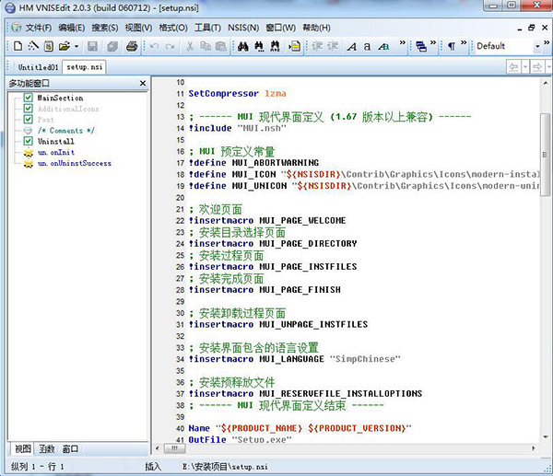This screenshot has height=476, width=553.
Task: Click the New file icon in toolbar
Action: pos(18,45)
